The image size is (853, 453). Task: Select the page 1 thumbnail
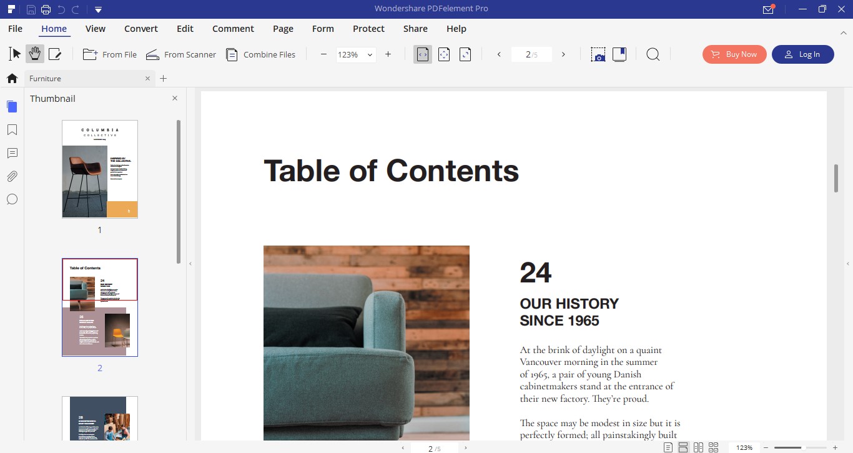(x=100, y=169)
